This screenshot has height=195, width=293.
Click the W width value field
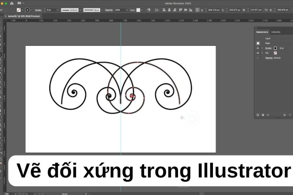click(251, 10)
